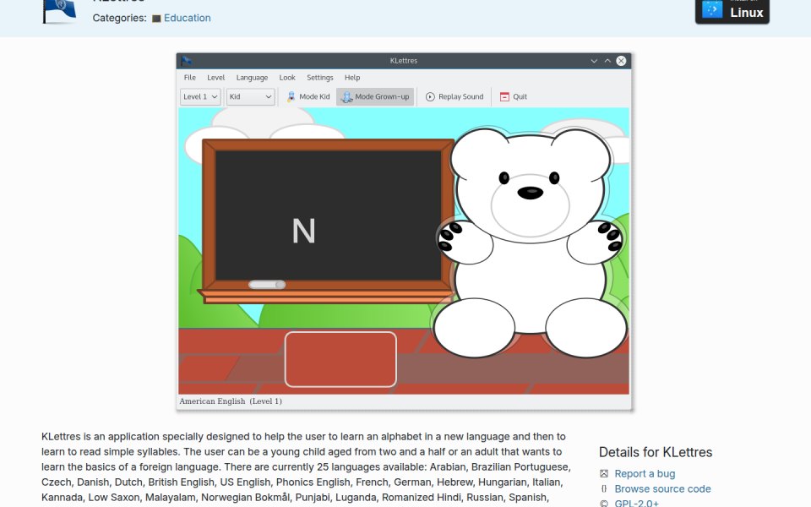Open the GPL-2.0+ license link
The height and width of the screenshot is (507, 811).
[x=637, y=503]
